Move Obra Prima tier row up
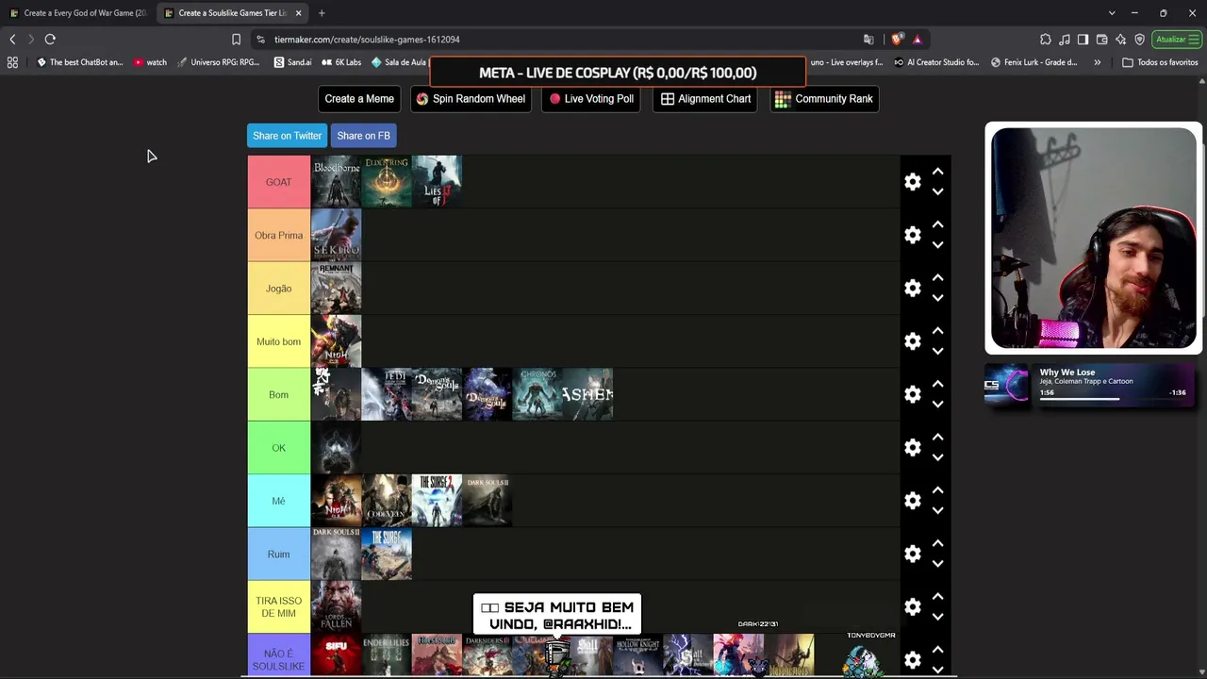This screenshot has width=1207, height=679. (937, 224)
